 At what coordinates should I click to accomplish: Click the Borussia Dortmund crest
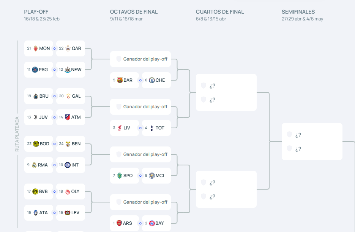coord(35,192)
